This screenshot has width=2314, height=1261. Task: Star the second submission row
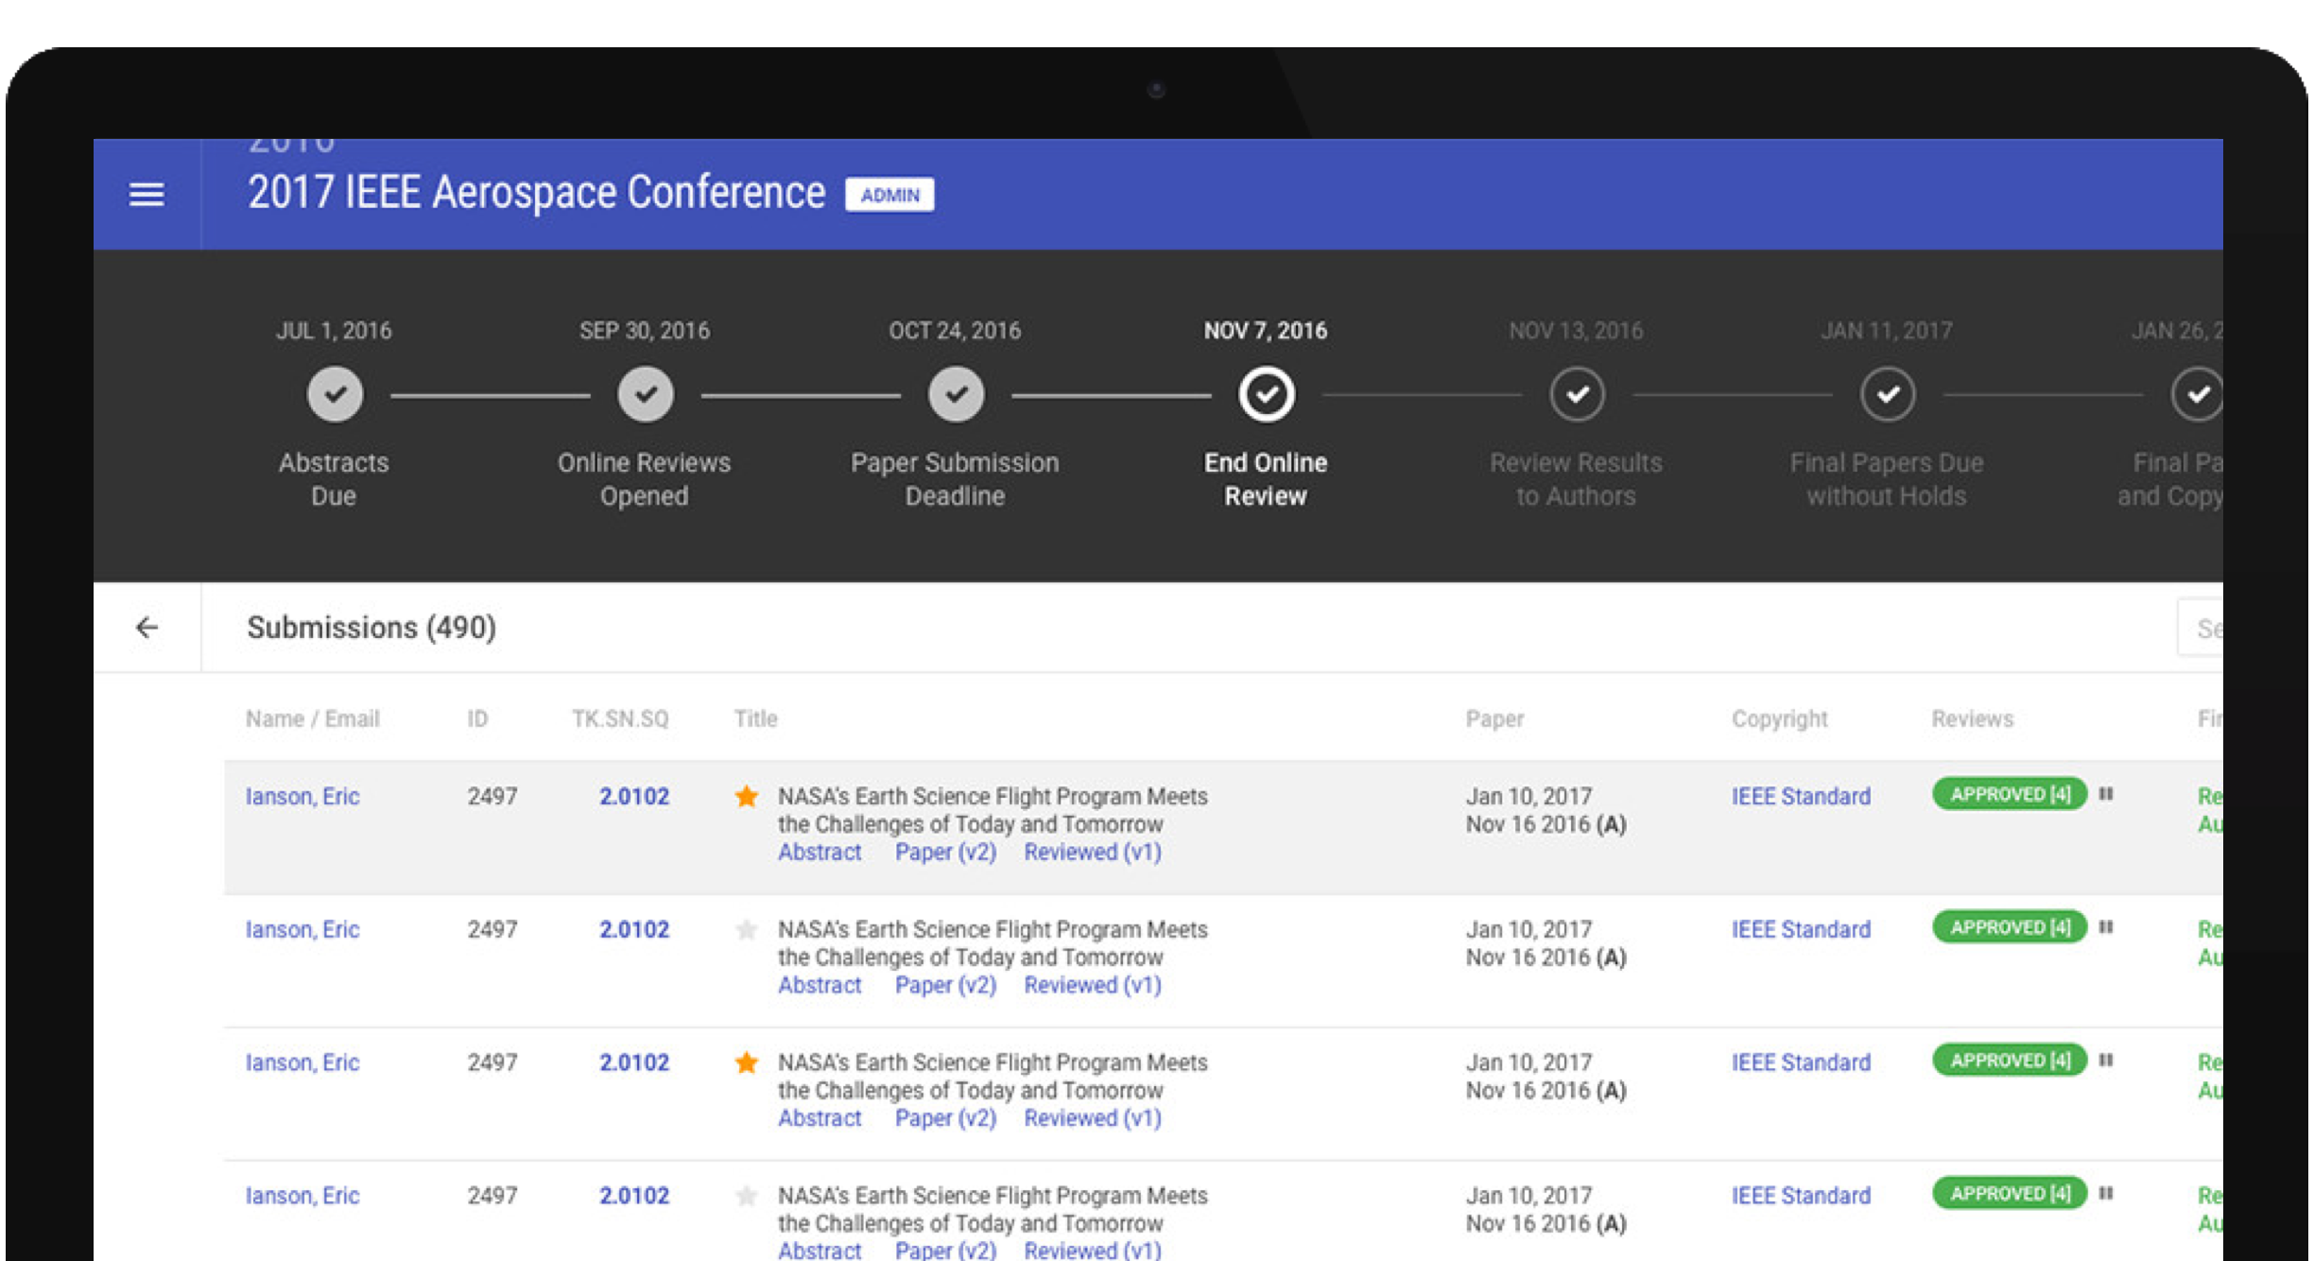point(747,930)
